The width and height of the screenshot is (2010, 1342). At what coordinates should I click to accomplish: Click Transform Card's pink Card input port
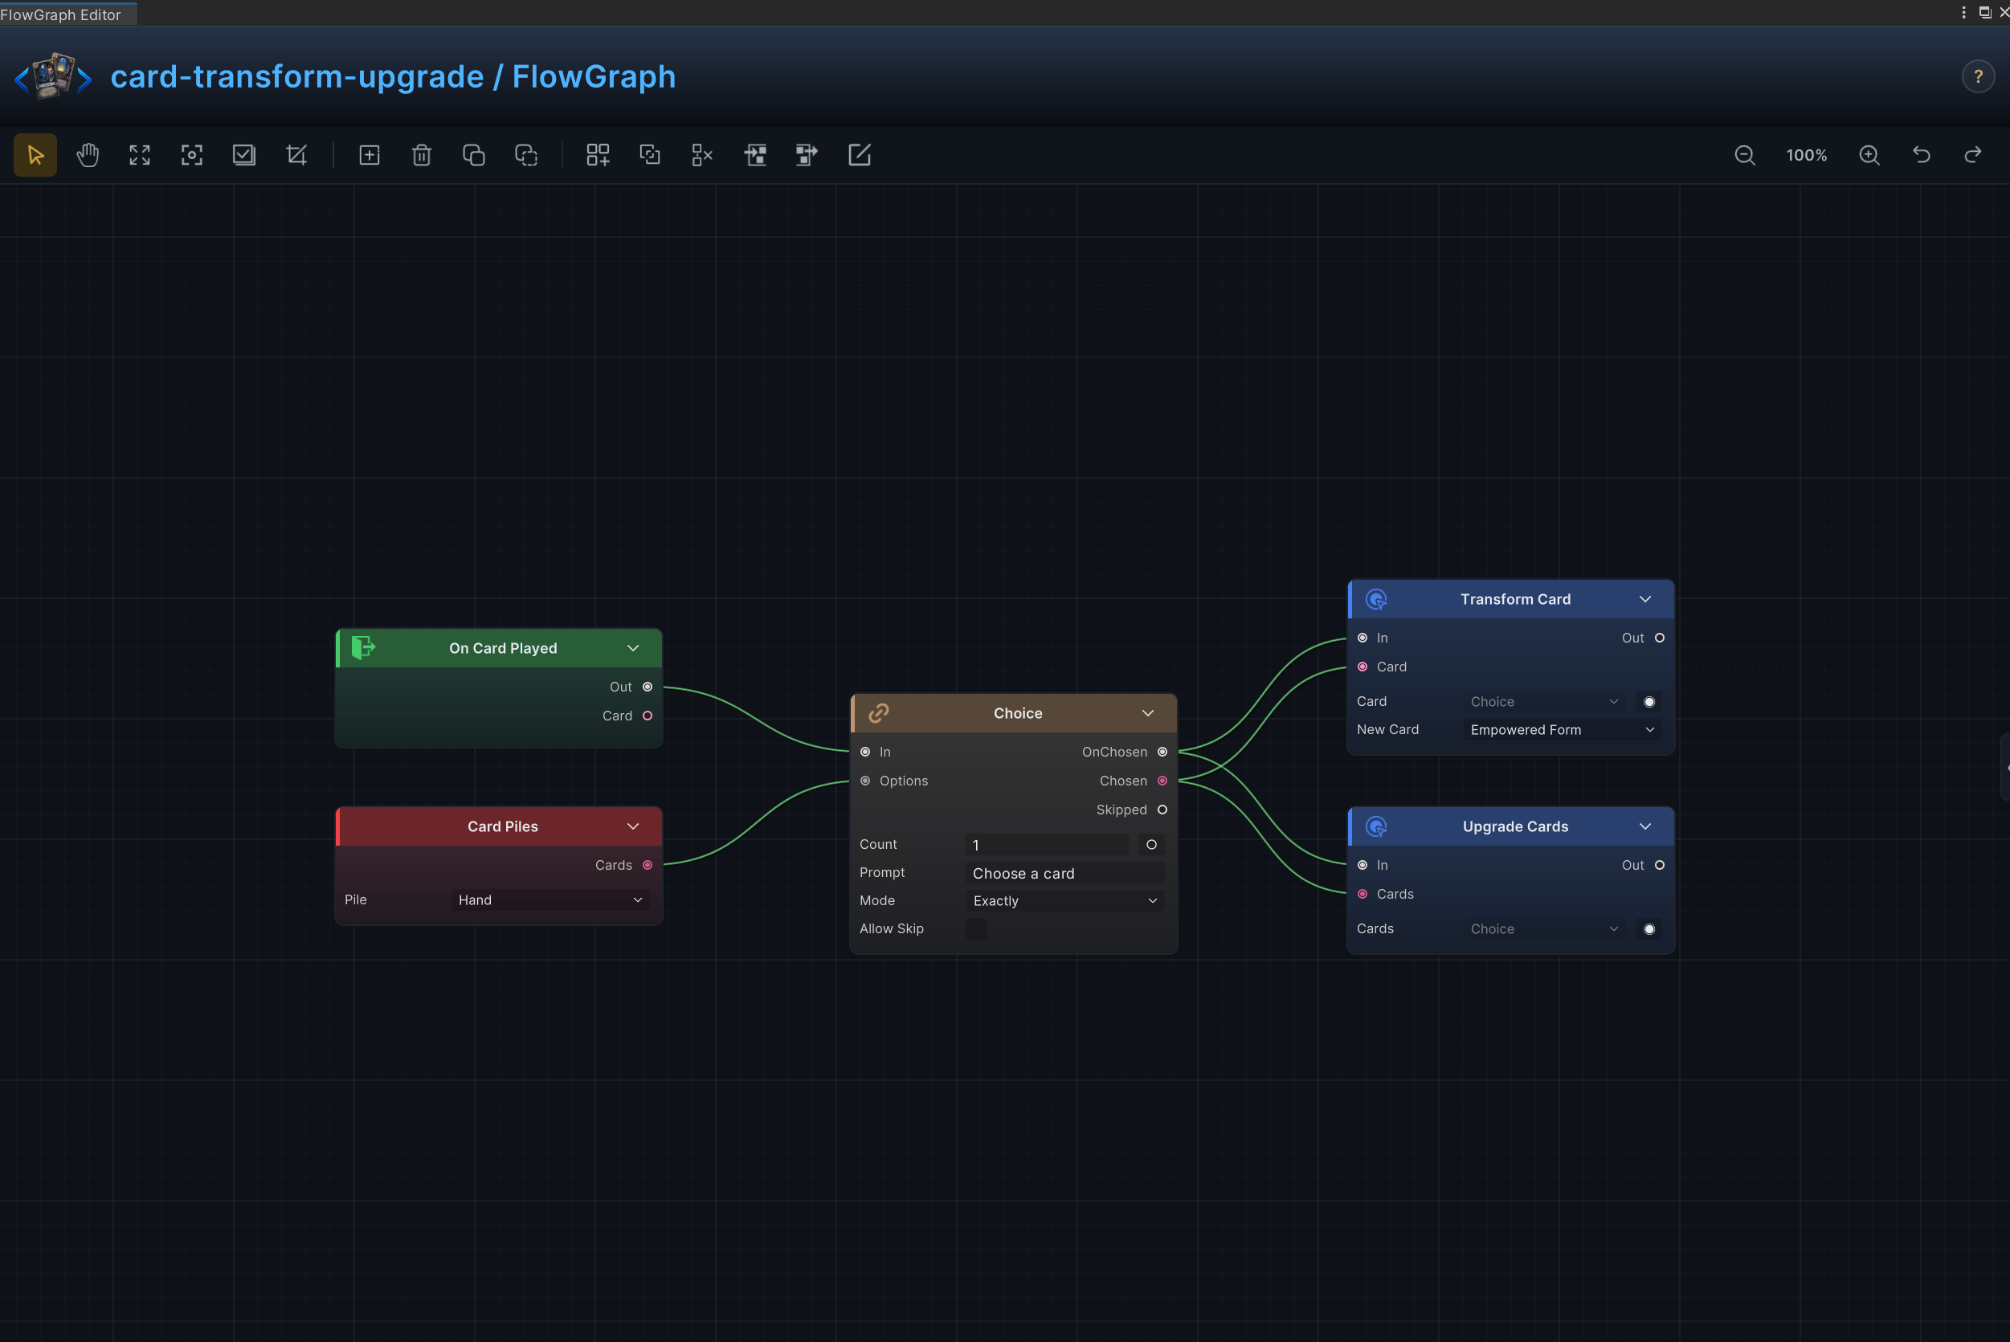(x=1362, y=667)
